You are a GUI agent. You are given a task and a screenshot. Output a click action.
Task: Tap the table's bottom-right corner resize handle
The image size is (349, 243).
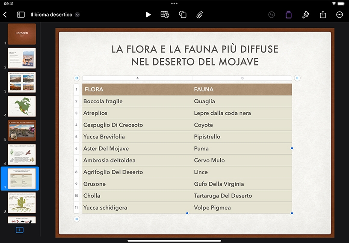coord(292,213)
